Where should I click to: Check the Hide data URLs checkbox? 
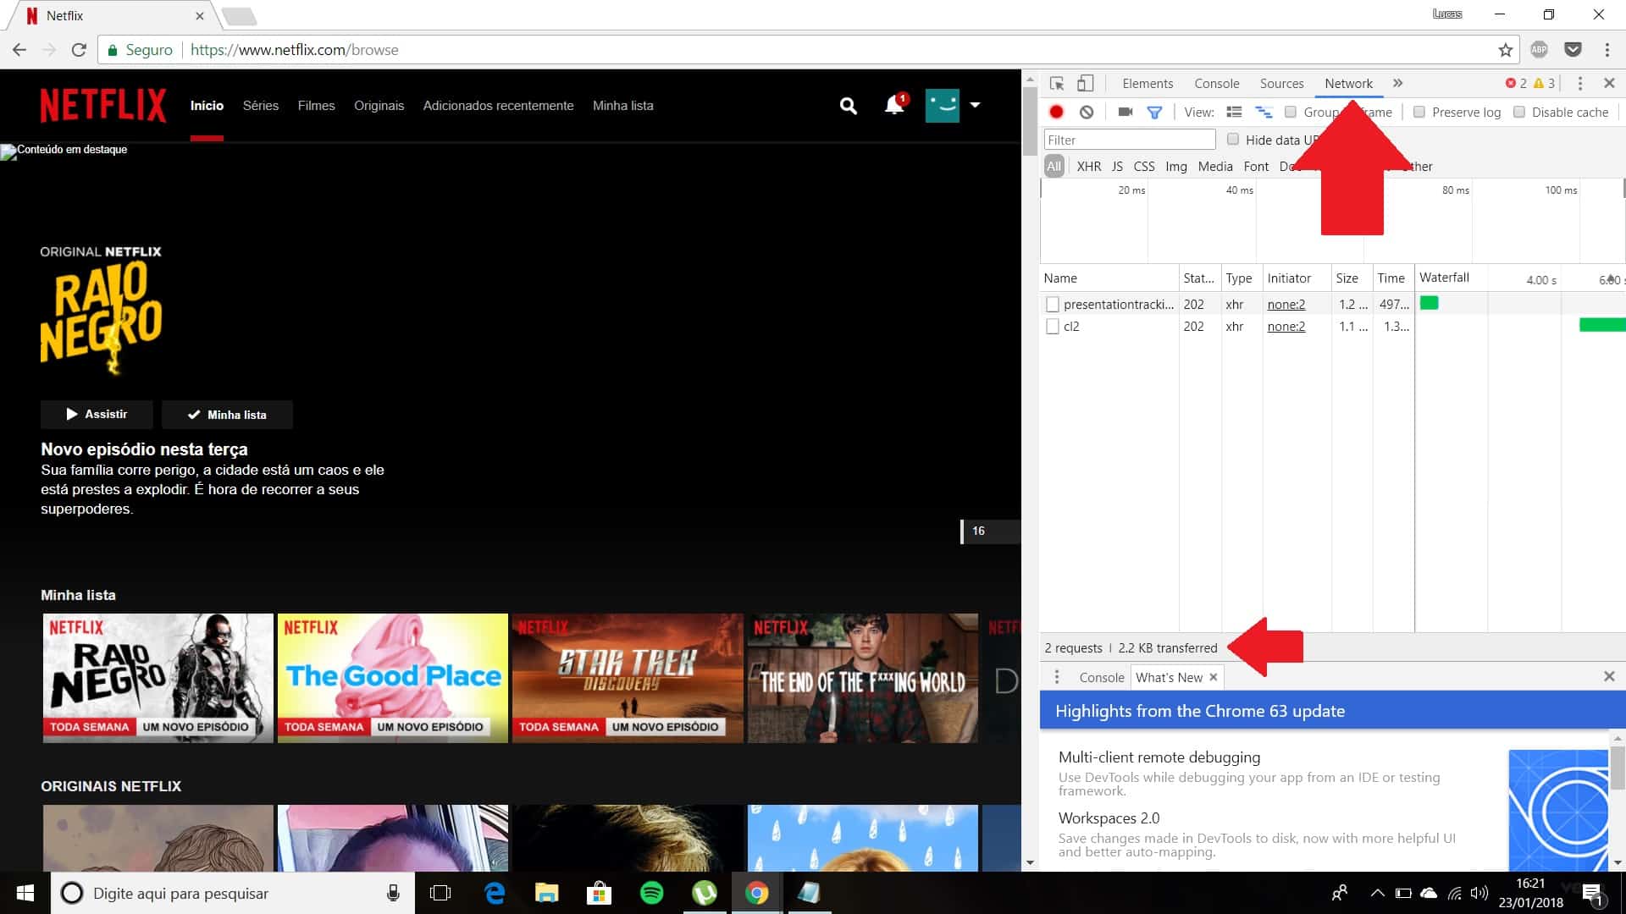click(x=1233, y=140)
